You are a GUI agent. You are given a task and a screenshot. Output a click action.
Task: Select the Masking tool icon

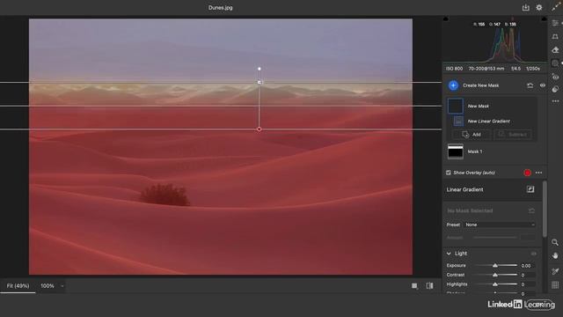pyautogui.click(x=555, y=63)
